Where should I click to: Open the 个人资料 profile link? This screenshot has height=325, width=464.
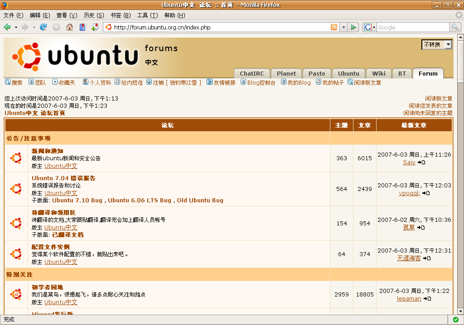(97, 82)
